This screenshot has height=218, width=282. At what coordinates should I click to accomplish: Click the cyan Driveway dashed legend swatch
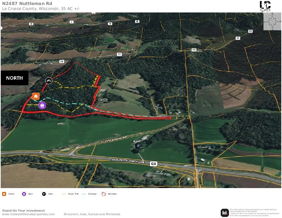pyautogui.click(x=84, y=194)
